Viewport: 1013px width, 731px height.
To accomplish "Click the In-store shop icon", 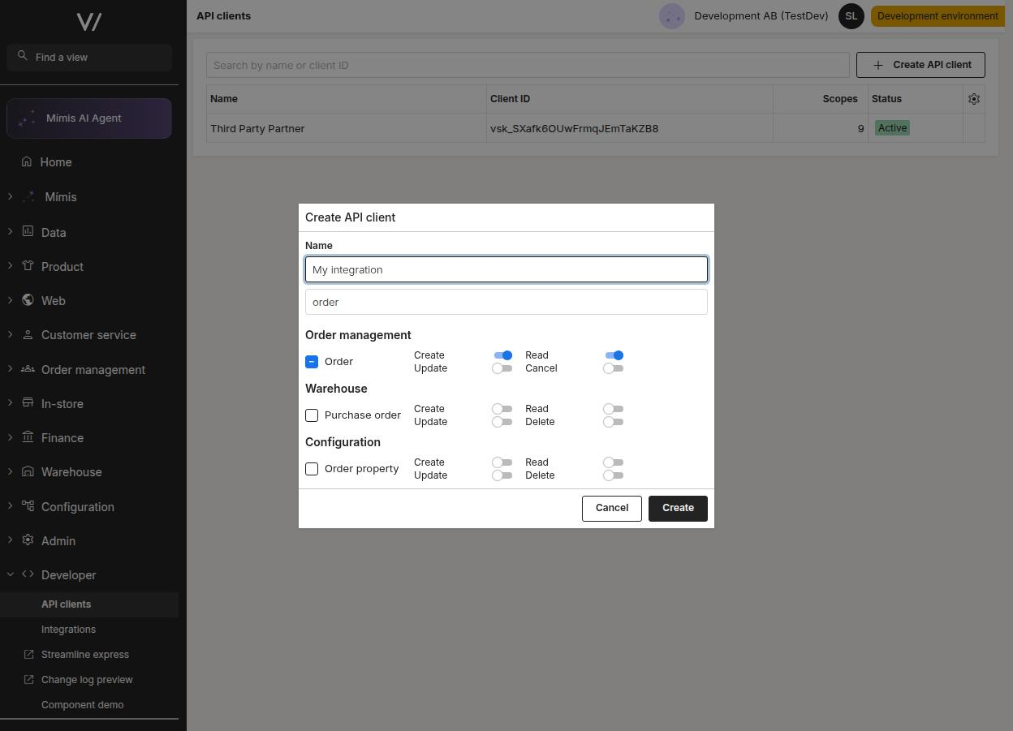I will 28,402.
